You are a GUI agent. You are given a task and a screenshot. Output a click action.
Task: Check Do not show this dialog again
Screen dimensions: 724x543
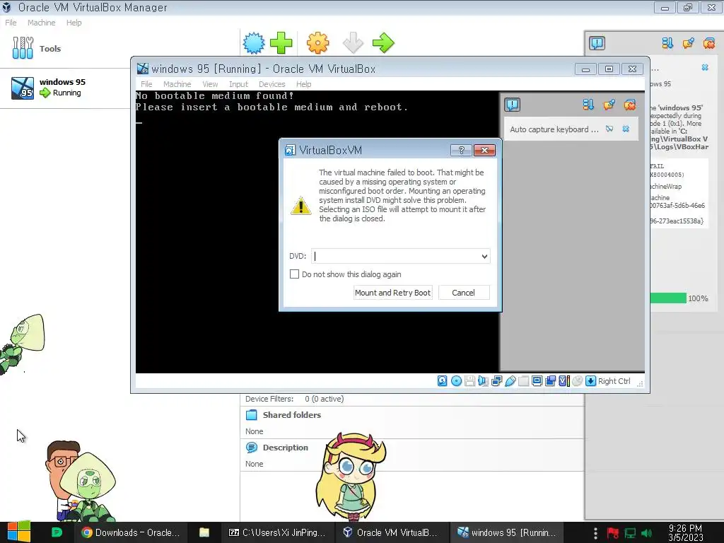(294, 274)
